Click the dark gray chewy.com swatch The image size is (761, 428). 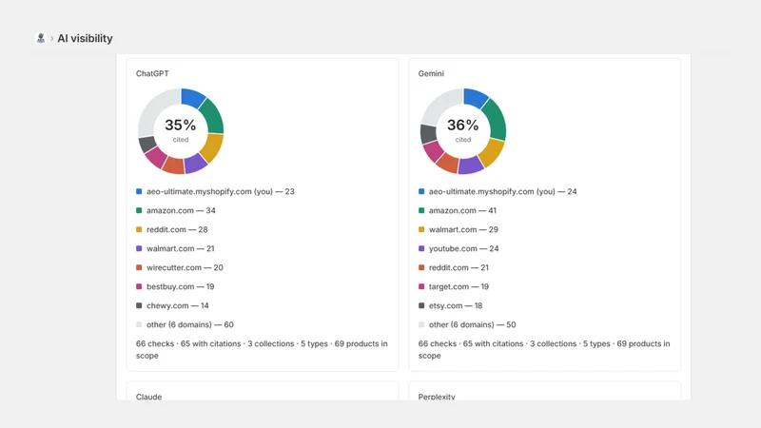point(139,305)
